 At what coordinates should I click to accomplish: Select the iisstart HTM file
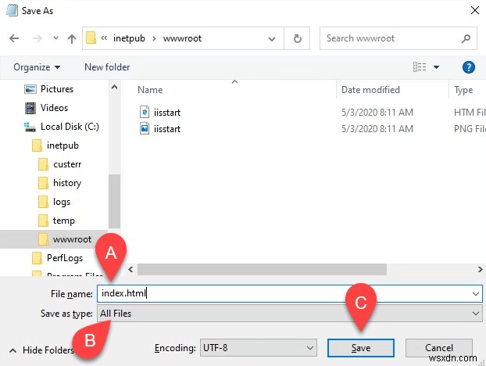(167, 113)
